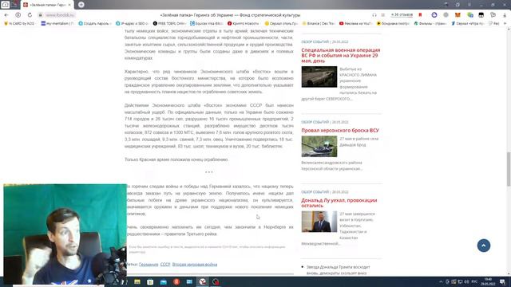
Task: Open the headline «Провал херсонского броска ВСУ»
Action: (340, 130)
